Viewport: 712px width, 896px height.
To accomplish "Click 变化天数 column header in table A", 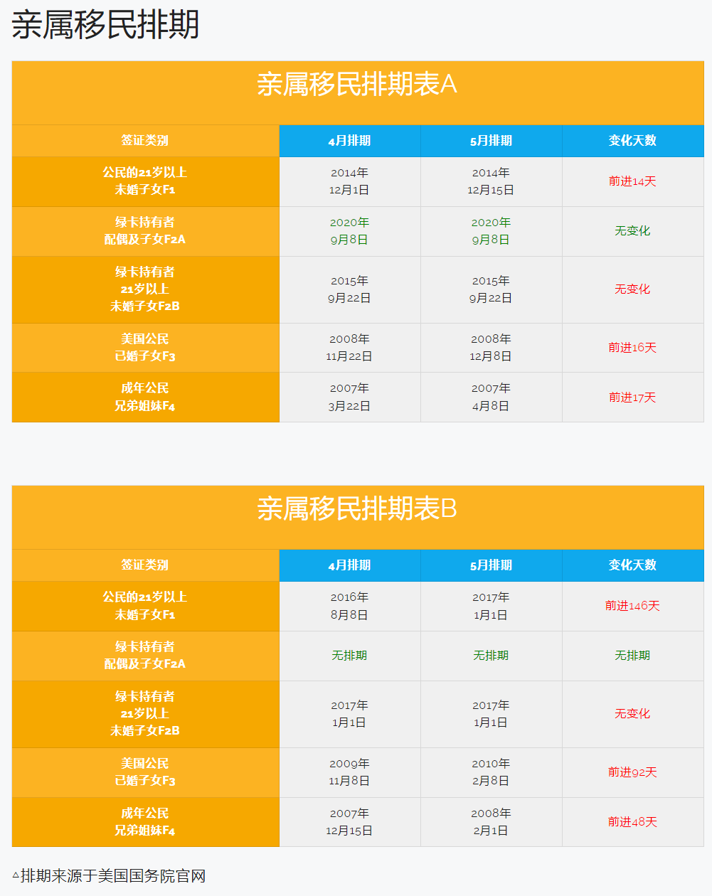I will coord(632,141).
